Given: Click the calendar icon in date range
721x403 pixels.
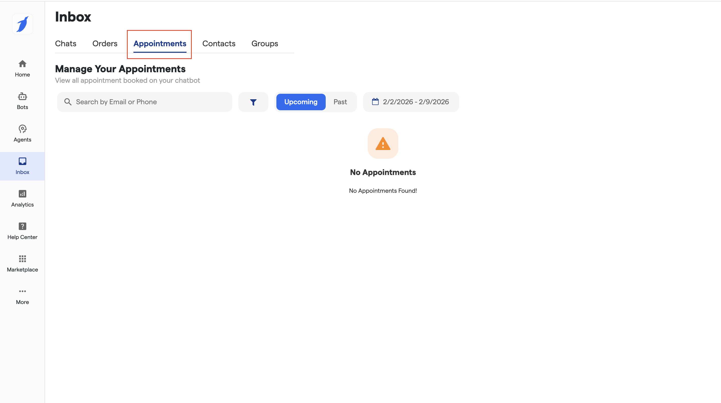Looking at the screenshot, I should tap(375, 102).
